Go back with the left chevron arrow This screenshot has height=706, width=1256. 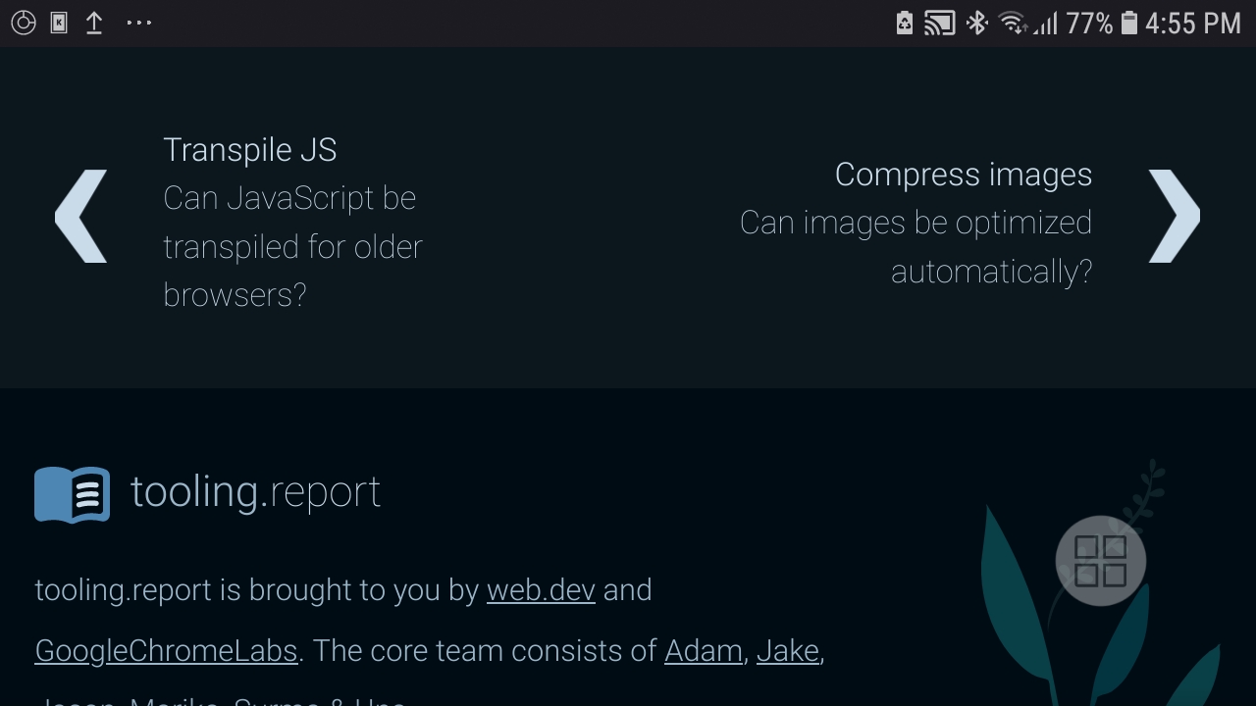point(81,216)
